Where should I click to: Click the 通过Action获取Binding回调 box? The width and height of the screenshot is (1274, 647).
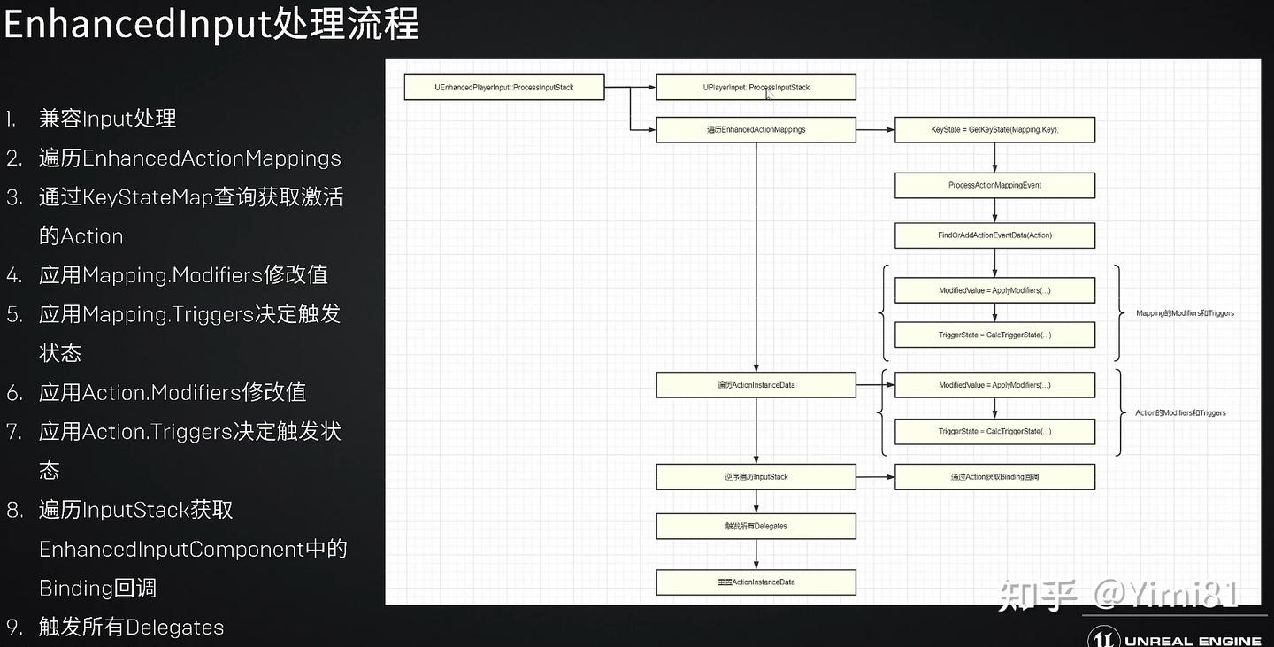(994, 477)
